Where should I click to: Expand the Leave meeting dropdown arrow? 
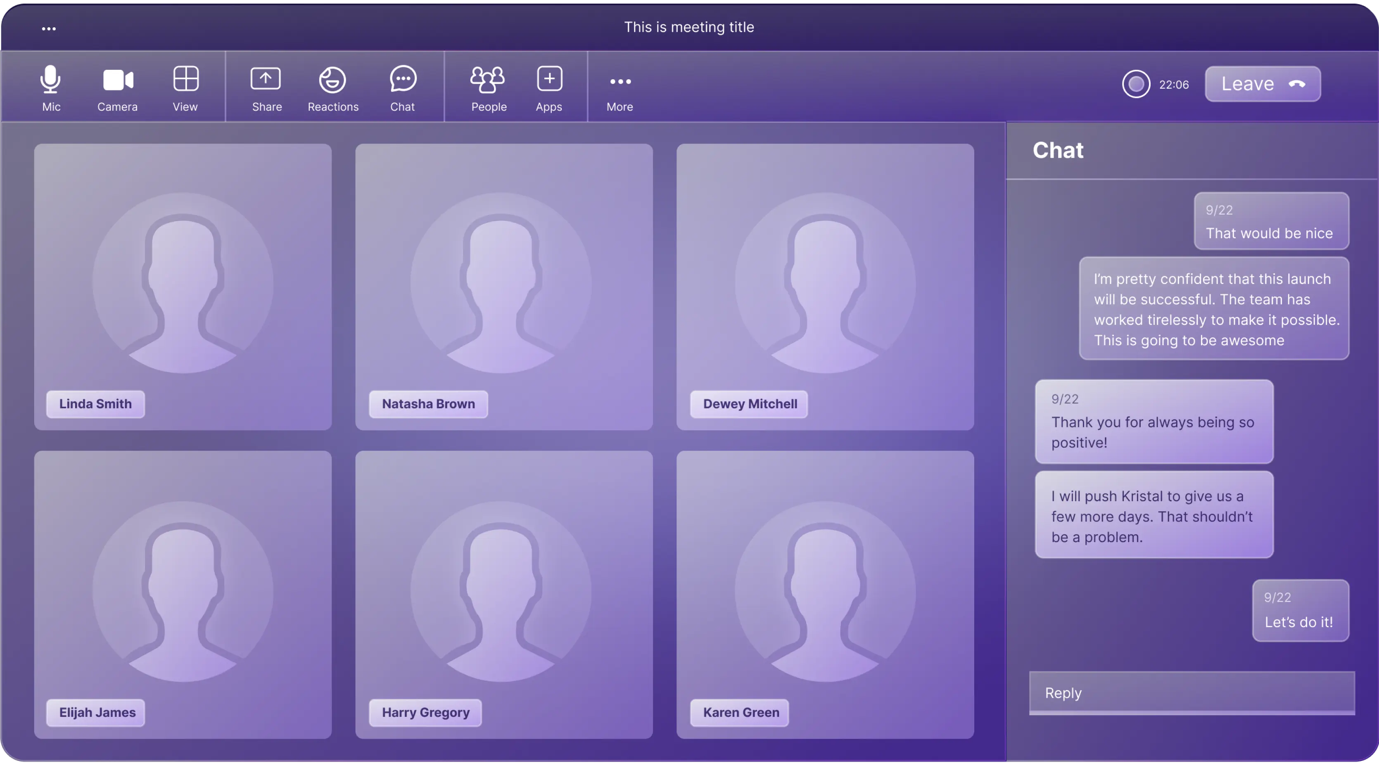coord(1299,84)
